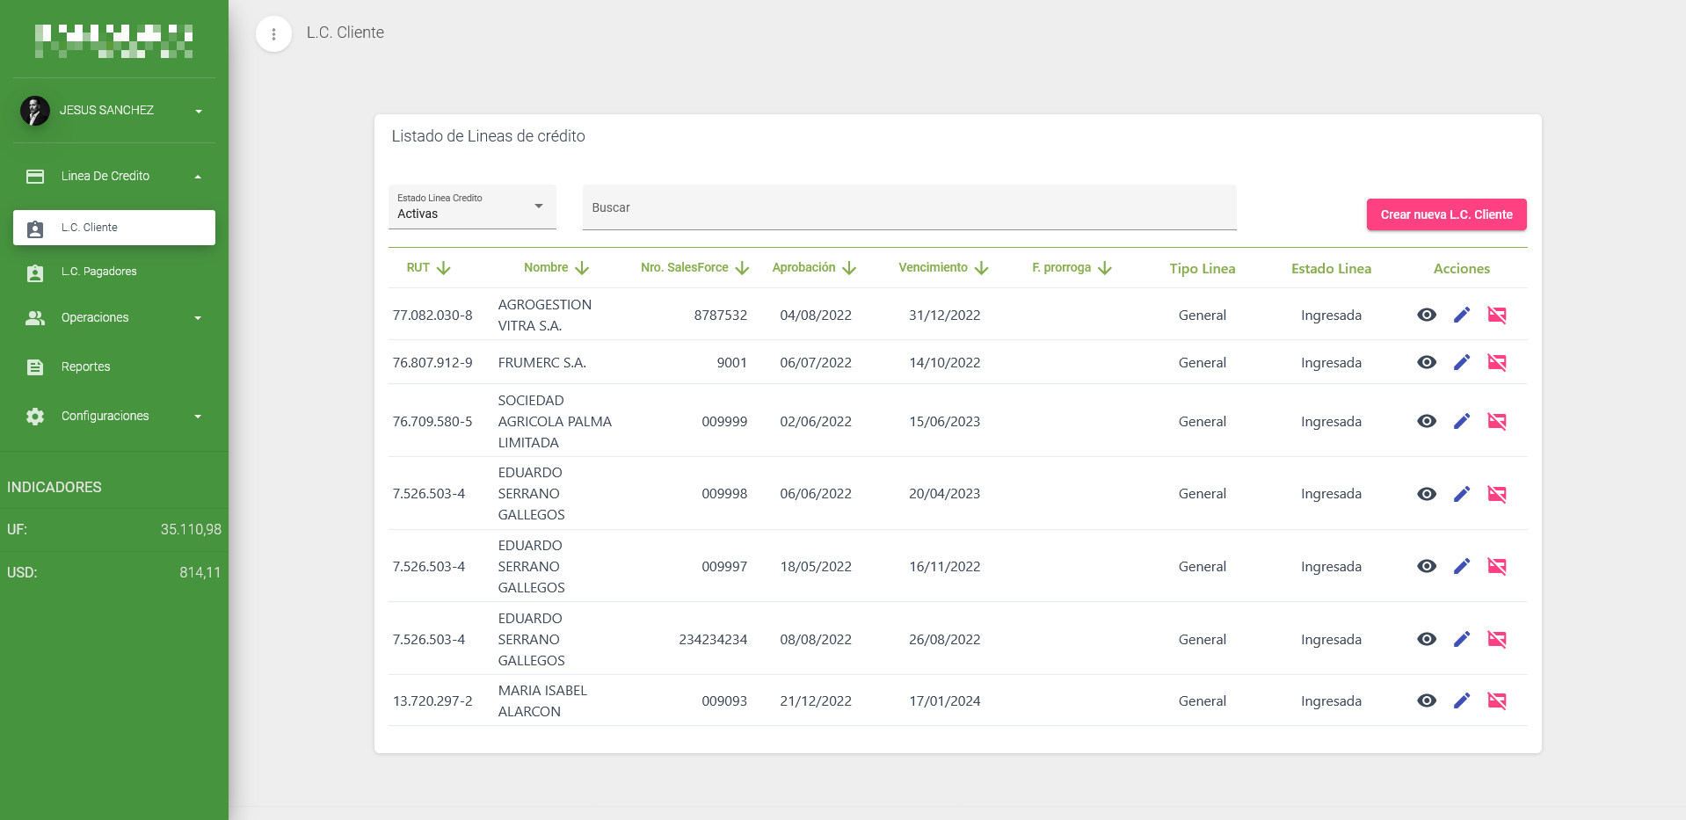The width and height of the screenshot is (1686, 820).
Task: Sort table by Vencimiento arrow
Action: click(x=981, y=268)
